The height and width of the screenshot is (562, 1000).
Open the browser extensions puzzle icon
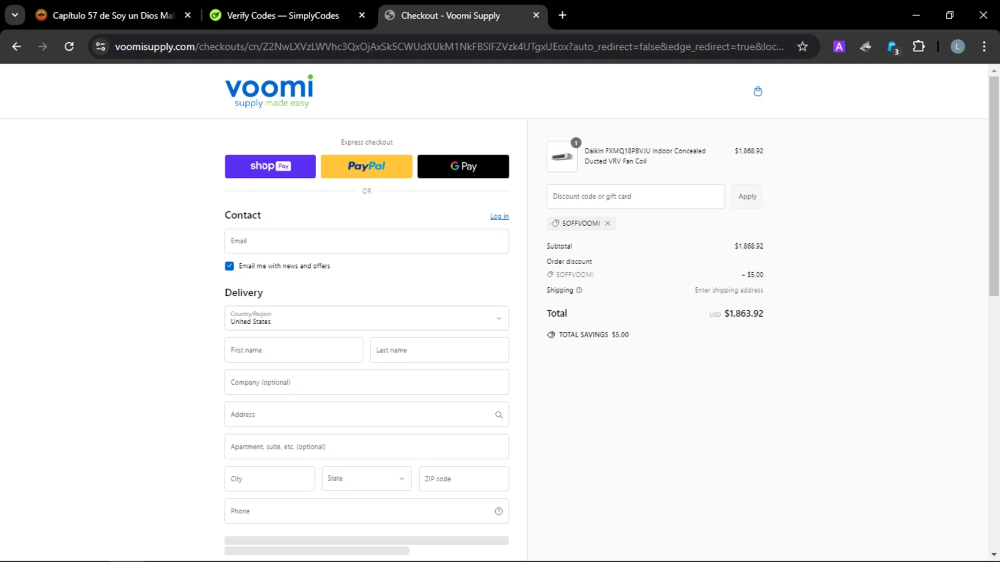[919, 47]
